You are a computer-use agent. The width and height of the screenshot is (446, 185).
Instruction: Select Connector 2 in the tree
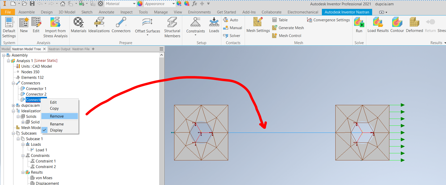click(36, 94)
